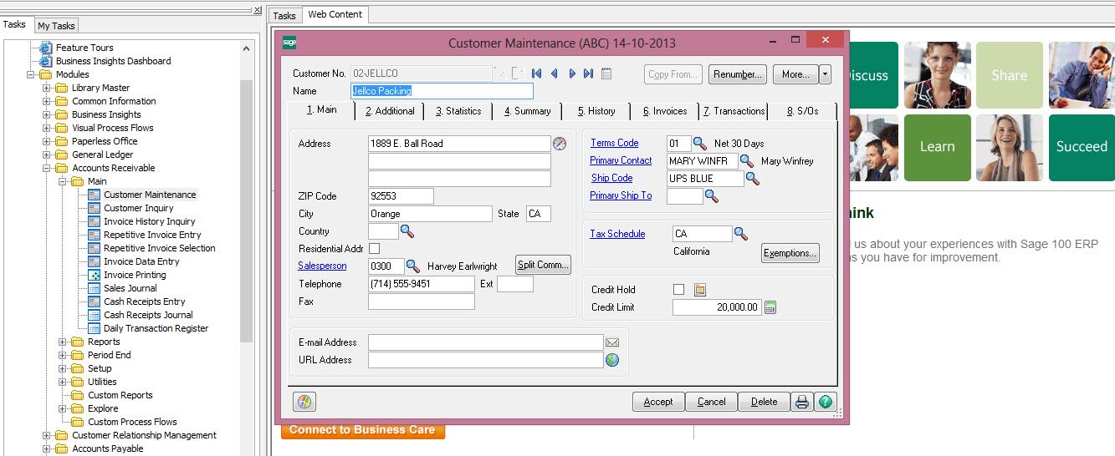Open Ship Code lookup magnifier
The image size is (1115, 456).
pyautogui.click(x=752, y=179)
